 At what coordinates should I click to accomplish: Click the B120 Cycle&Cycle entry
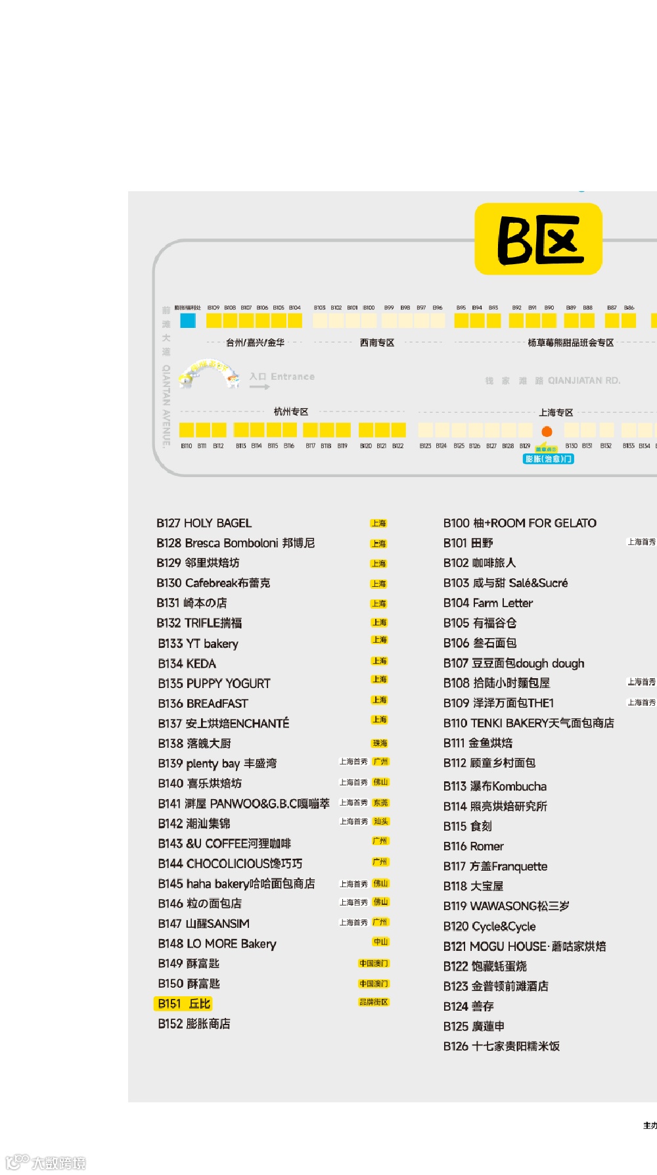pyautogui.click(x=489, y=926)
